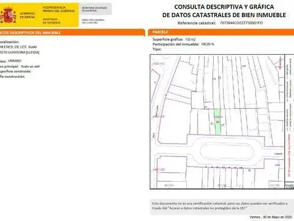Click the 'CONSULTA DESCRIPTIVA Y GRÁFICA' title line
Image resolution: width=294 pixels, height=221 pixels.
tap(224, 7)
